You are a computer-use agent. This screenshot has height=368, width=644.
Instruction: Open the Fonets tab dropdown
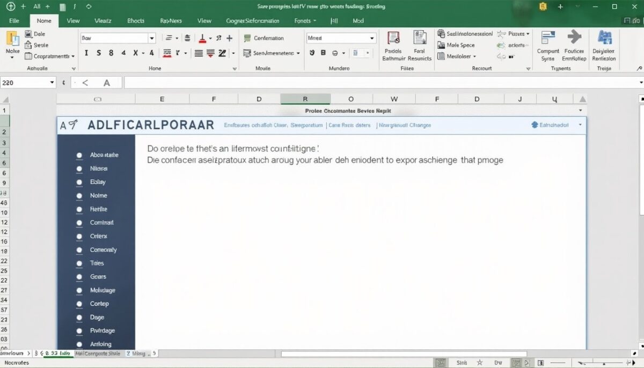(x=305, y=21)
